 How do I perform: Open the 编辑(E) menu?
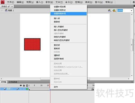click(20, 2)
